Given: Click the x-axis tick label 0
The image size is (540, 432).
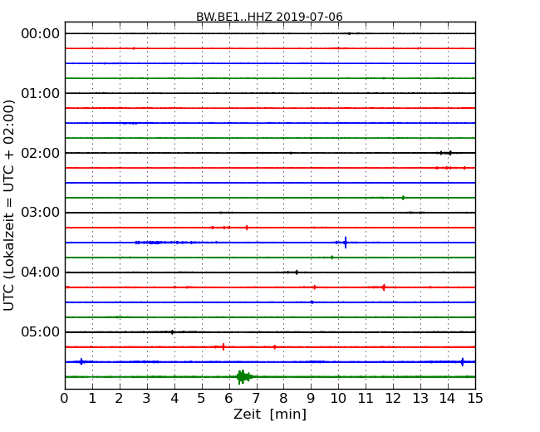Looking at the screenshot, I should (x=65, y=399).
